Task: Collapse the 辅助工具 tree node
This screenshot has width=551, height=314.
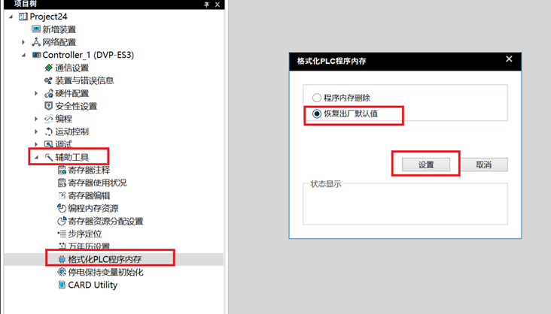Action: pyautogui.click(x=35, y=157)
